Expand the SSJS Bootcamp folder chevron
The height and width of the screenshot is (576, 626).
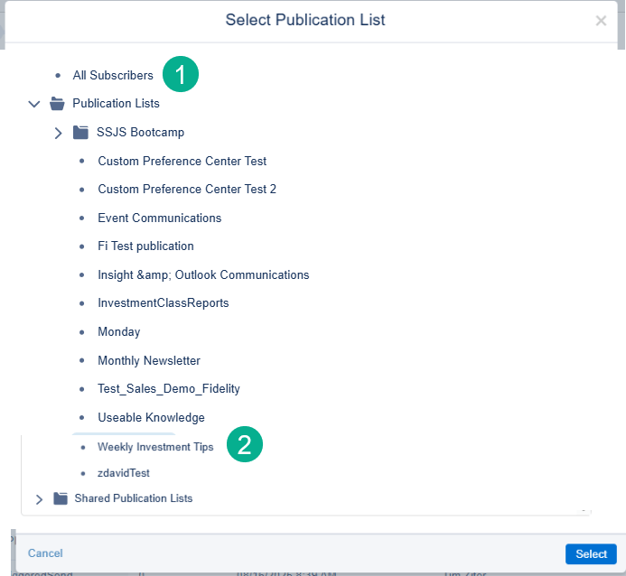(x=59, y=133)
